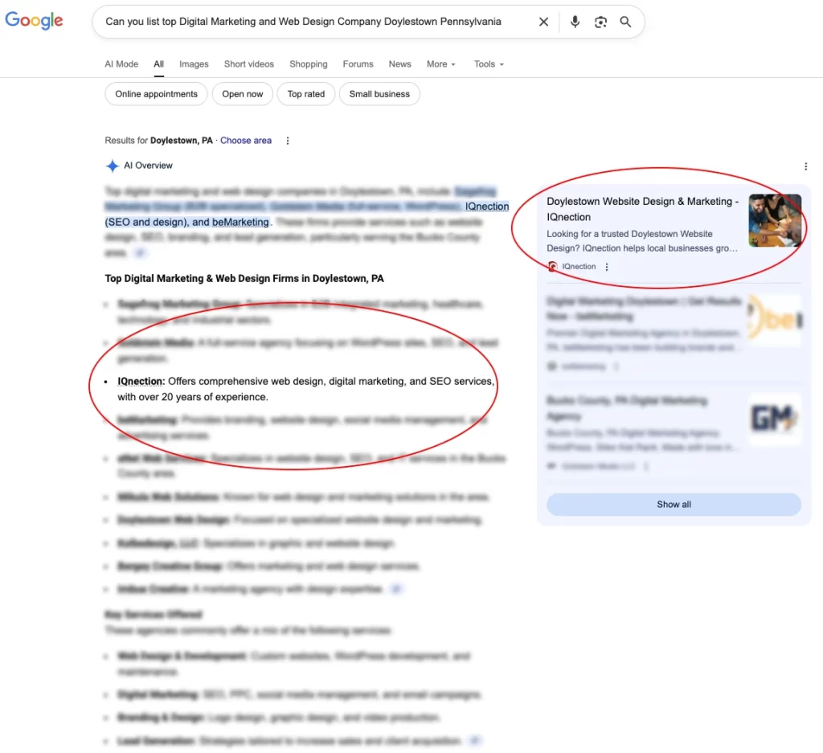Click the Show all button

[674, 504]
